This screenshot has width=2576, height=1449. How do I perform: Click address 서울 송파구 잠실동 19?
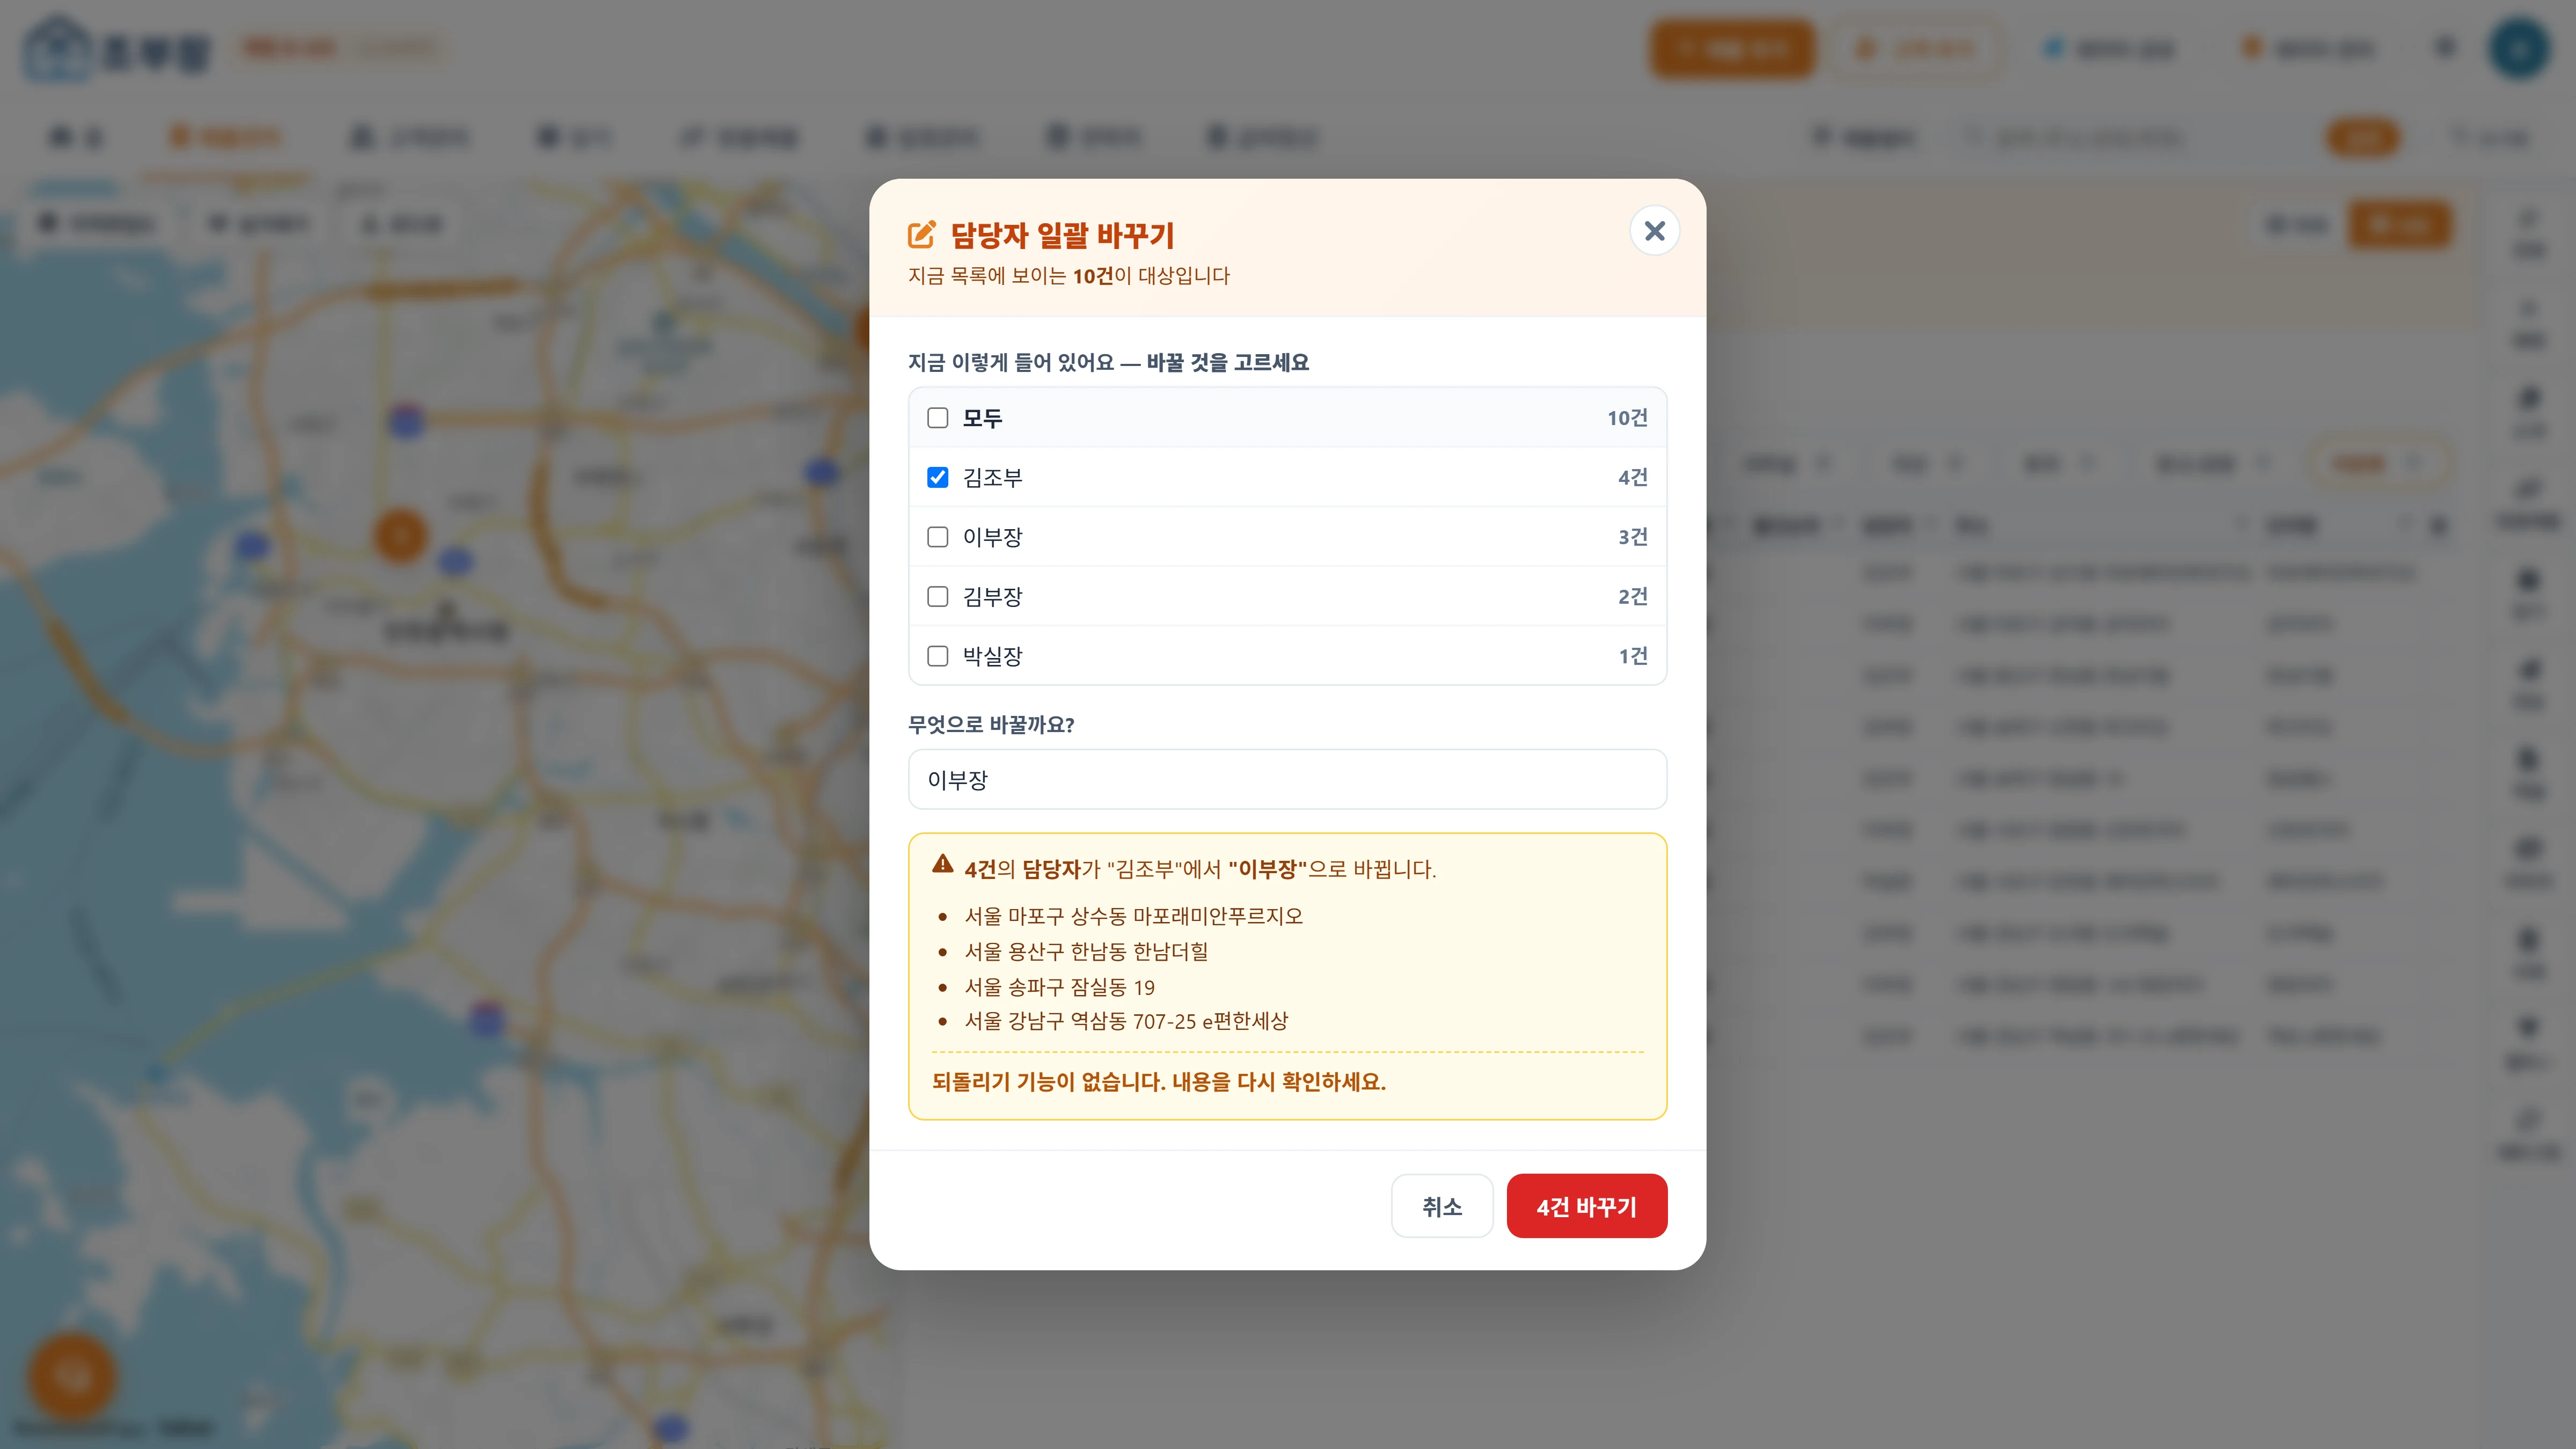coord(1059,987)
